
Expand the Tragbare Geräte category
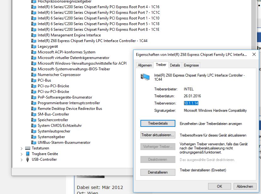(x=21, y=154)
